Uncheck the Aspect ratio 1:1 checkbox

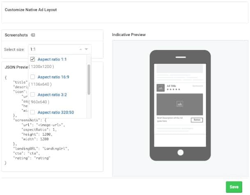(33, 59)
